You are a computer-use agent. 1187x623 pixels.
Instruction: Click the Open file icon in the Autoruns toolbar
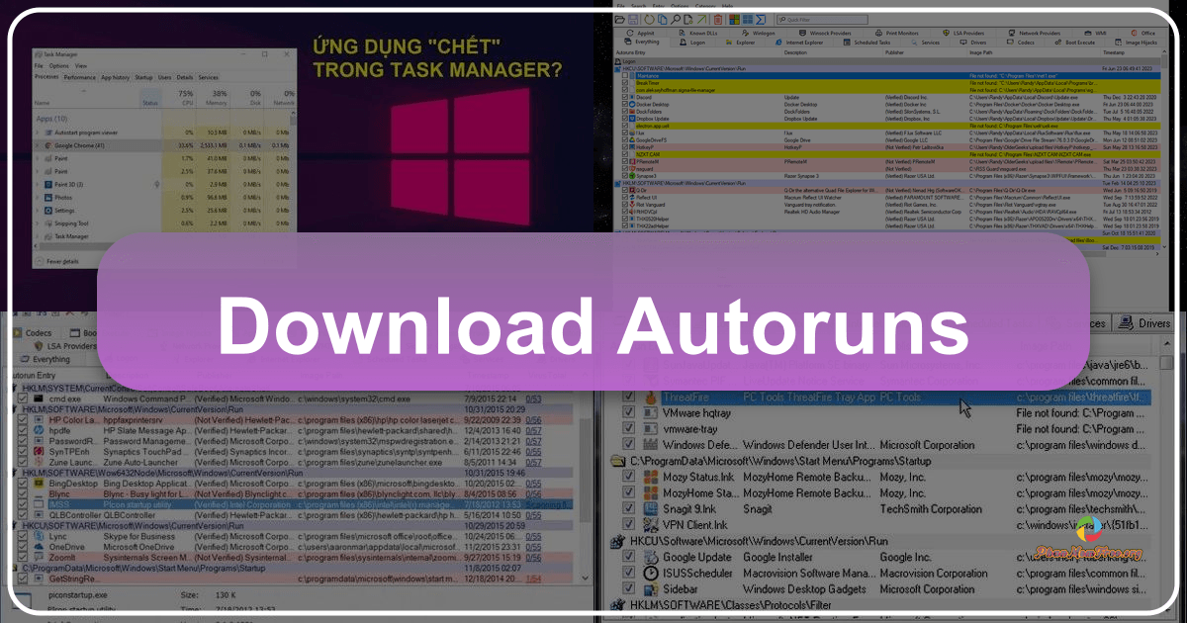pyautogui.click(x=619, y=20)
